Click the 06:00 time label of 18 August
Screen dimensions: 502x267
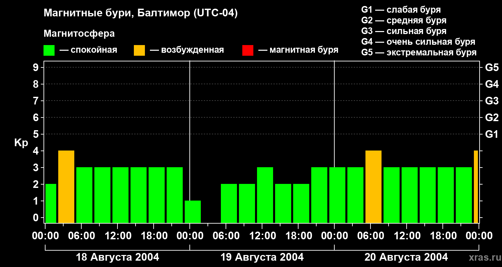pos(81,236)
